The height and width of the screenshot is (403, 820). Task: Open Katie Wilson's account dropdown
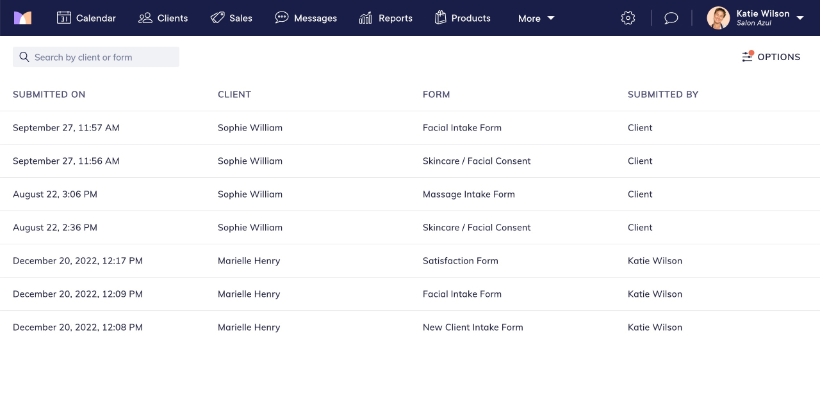pos(756,18)
